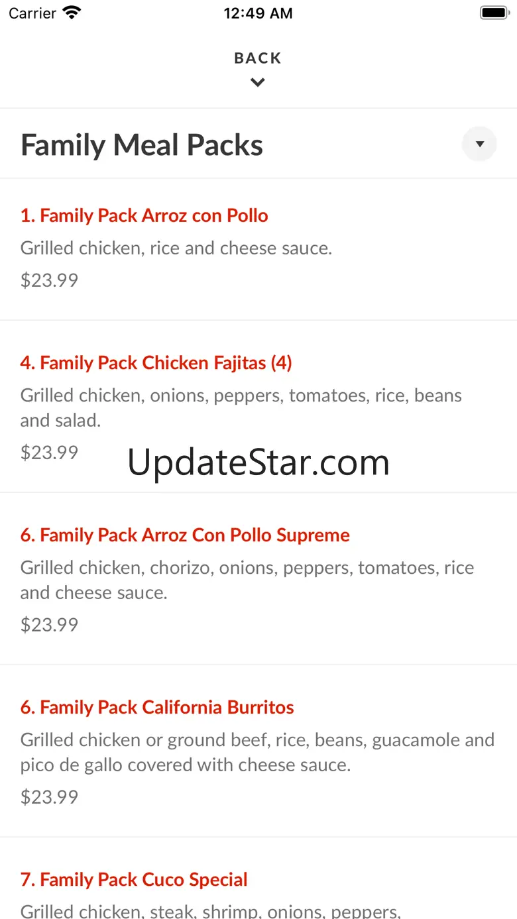Viewport: 517px width, 919px height.
Task: Click the Arroz Con Pollo Supreme $23.99 price
Action: click(49, 625)
